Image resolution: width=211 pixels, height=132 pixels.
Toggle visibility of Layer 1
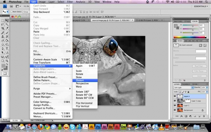click(175, 106)
